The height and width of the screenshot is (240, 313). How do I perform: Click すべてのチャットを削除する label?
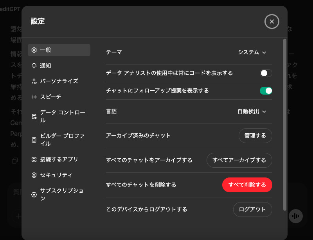click(141, 185)
